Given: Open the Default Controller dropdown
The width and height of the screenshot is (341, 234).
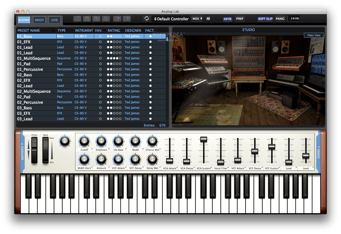Looking at the screenshot, I should pos(171,19).
